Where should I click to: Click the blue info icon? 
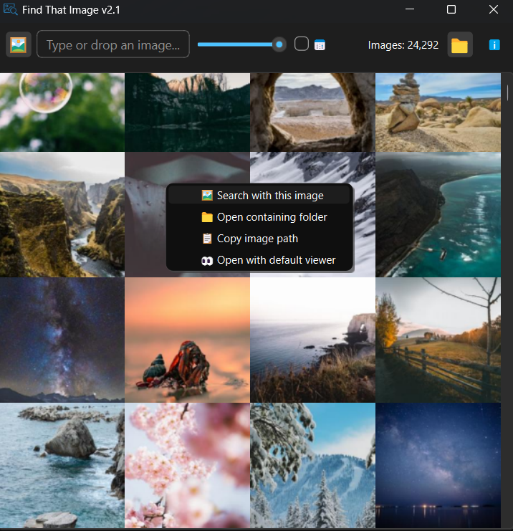click(x=494, y=44)
